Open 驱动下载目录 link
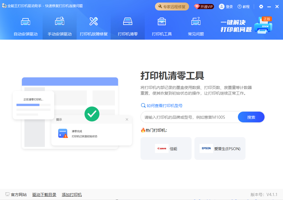 (x=44, y=195)
